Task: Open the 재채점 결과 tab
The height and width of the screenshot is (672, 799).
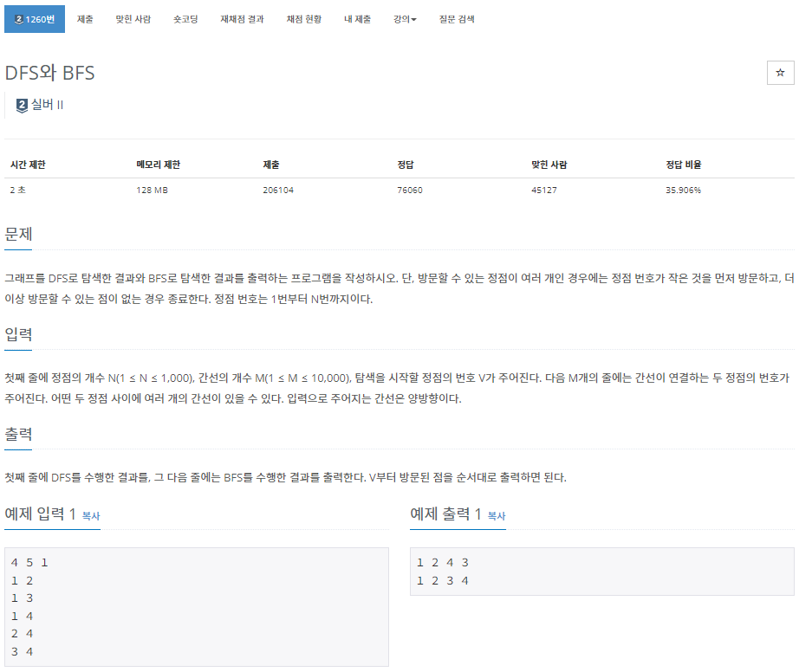Action: click(242, 19)
